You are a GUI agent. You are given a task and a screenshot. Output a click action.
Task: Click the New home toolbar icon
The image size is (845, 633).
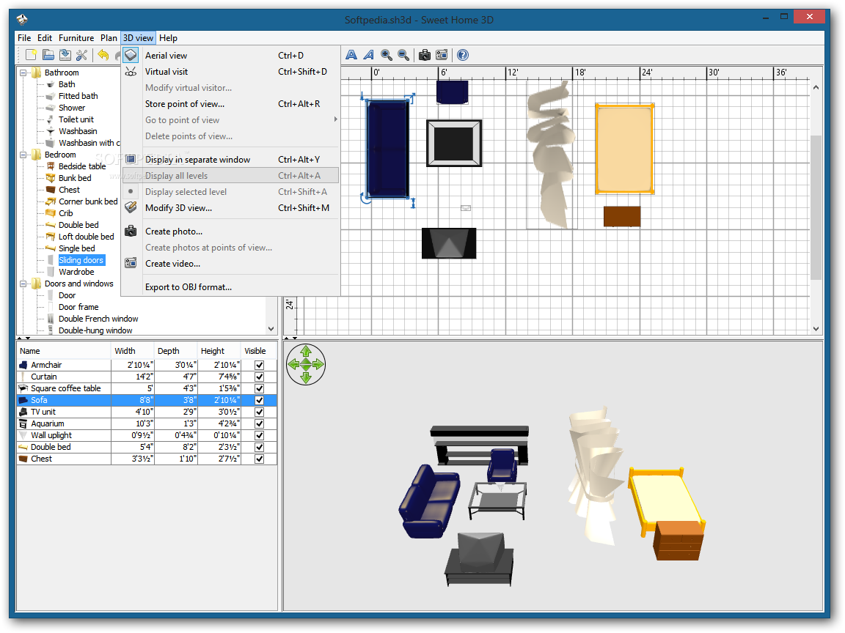(32, 55)
